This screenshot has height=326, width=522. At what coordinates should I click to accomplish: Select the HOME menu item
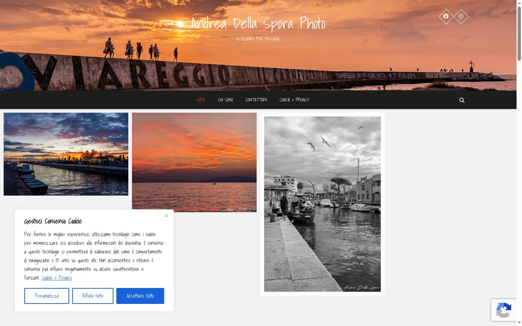[x=201, y=100]
